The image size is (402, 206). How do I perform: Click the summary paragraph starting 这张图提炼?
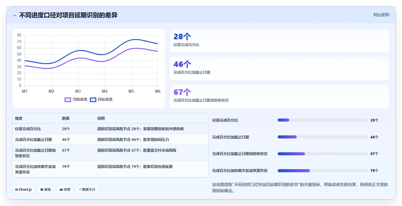[x=300, y=188]
